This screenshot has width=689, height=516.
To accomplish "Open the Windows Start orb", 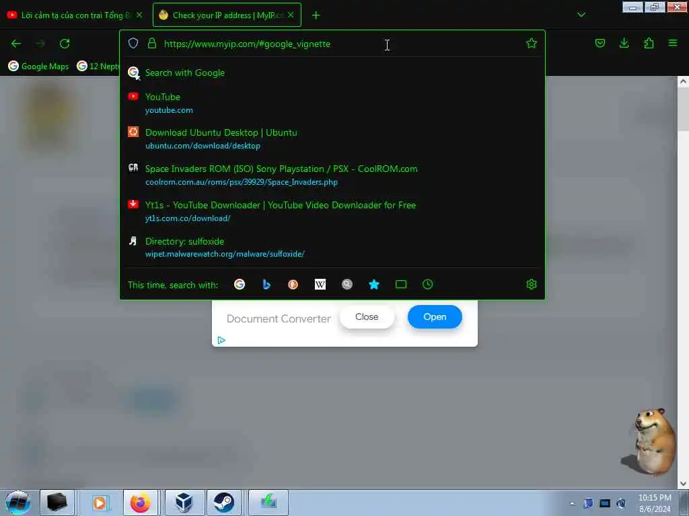I will click(x=18, y=503).
